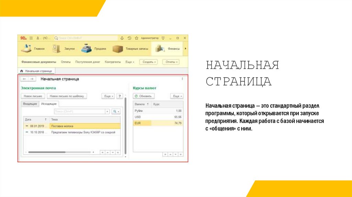Sort by the Дата column header

click(x=36, y=120)
